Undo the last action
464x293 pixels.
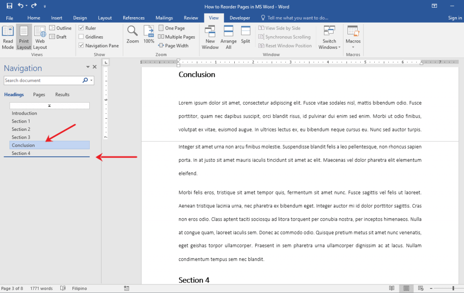click(20, 5)
